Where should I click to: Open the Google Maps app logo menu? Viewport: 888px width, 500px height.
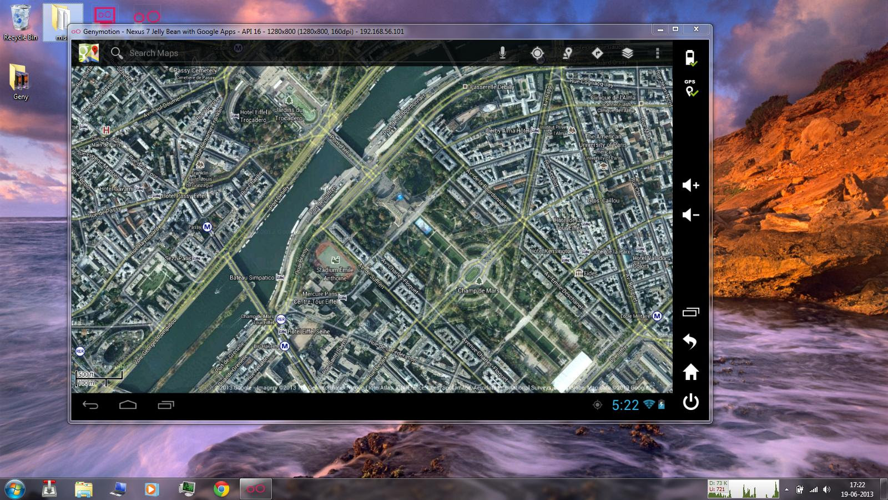pos(89,53)
